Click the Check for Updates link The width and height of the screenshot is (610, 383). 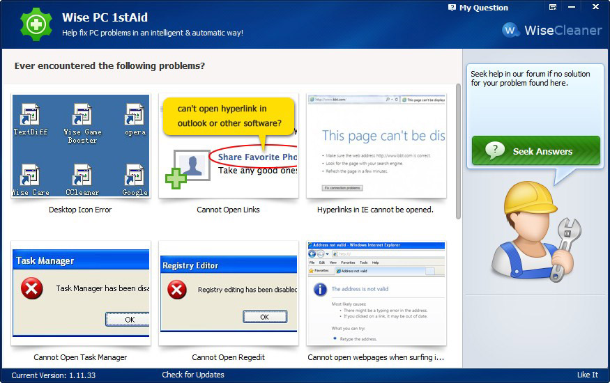coord(193,375)
